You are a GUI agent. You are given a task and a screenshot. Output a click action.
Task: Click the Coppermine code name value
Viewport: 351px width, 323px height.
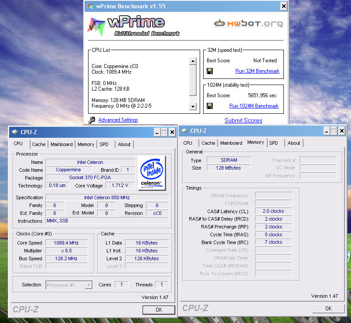(x=68, y=170)
